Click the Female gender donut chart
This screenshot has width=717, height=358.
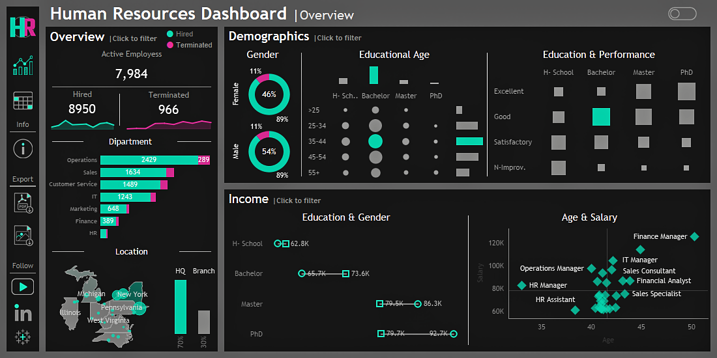[269, 94]
